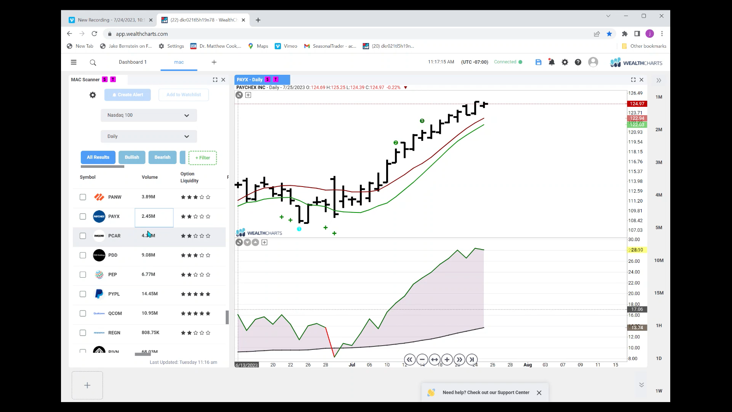Click the scanner vertical scrollbar thumb
The width and height of the screenshot is (732, 412).
[227, 317]
